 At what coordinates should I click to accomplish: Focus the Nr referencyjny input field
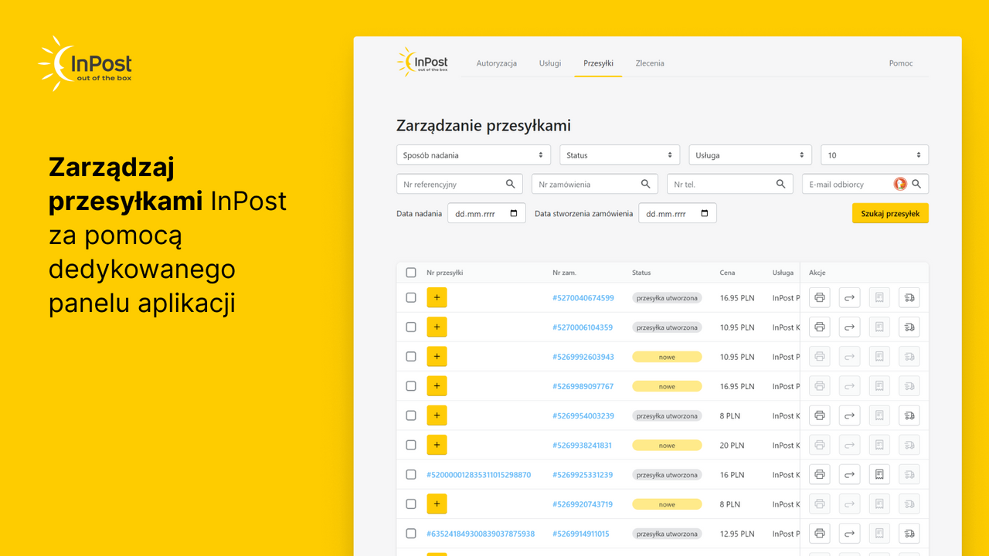pyautogui.click(x=461, y=184)
